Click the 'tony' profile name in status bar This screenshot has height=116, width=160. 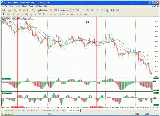coord(50,114)
